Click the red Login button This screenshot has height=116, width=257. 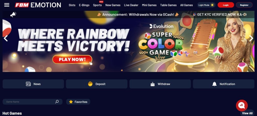(226, 5)
